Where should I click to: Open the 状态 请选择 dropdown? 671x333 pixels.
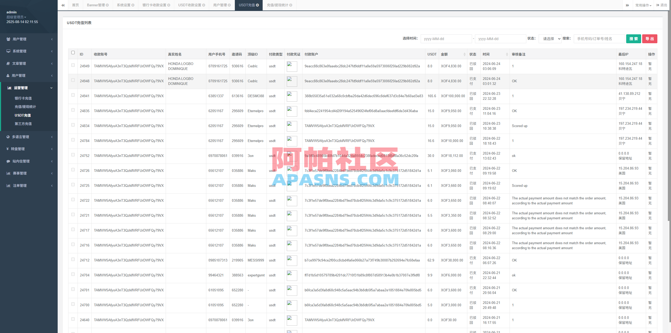[550, 39]
